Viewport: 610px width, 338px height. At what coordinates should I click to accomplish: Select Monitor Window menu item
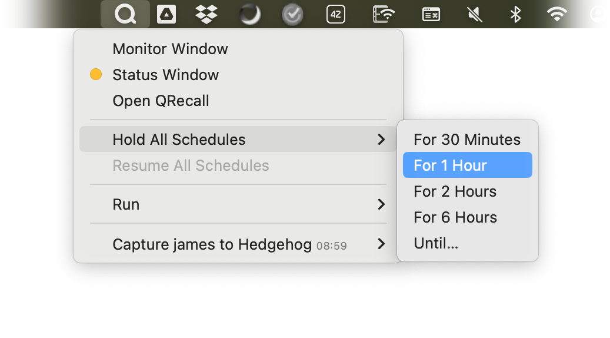tap(238, 49)
